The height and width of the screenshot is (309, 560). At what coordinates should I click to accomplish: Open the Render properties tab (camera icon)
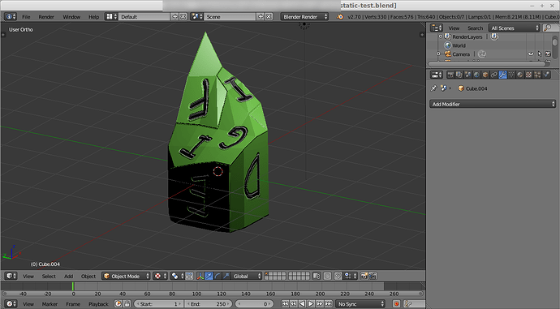(450, 75)
